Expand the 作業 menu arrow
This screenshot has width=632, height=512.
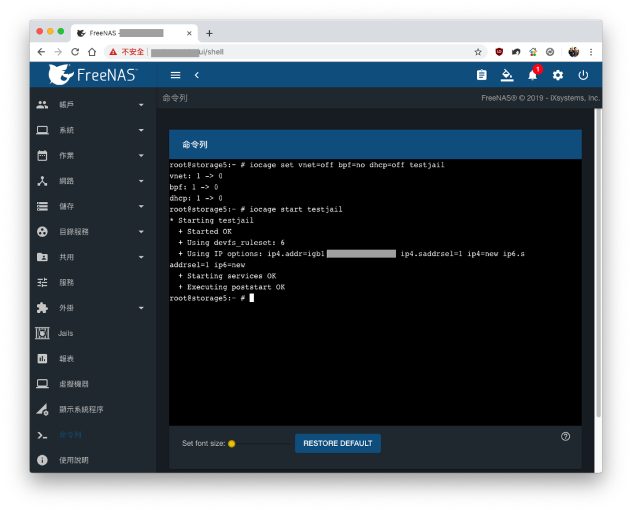pos(141,156)
